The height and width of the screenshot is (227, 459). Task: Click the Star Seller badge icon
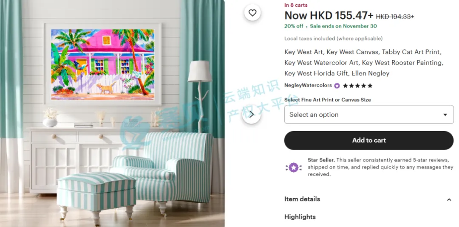294,167
